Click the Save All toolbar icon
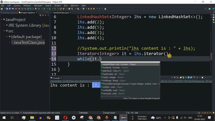Viewport: 215px width, 121px height. pyautogui.click(x=10, y=9)
